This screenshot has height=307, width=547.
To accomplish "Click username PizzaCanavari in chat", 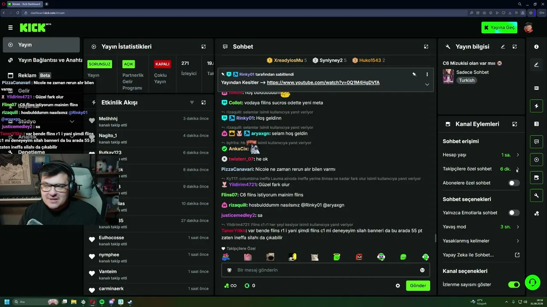I will point(237,169).
